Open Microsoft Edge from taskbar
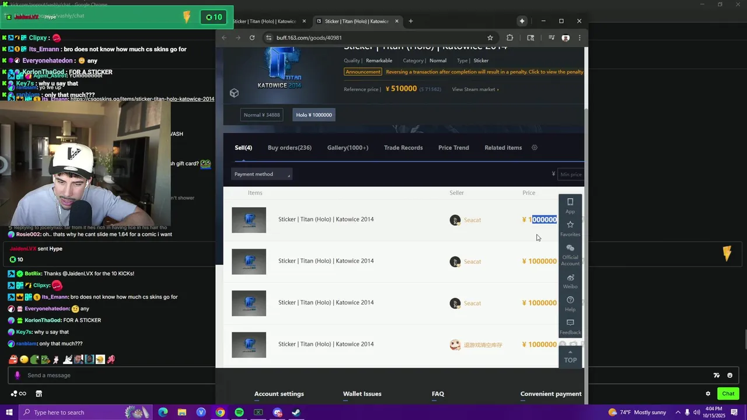Viewport: 747px width, 420px height. 163,412
